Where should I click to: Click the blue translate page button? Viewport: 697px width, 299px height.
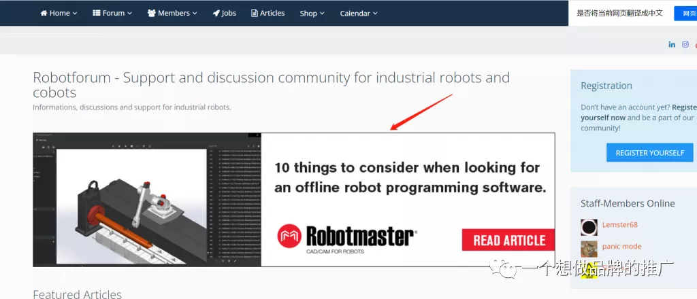point(685,14)
